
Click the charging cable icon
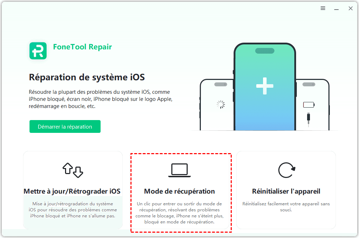(x=309, y=119)
